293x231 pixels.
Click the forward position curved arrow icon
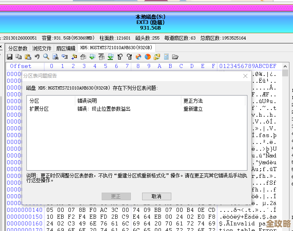[x=129, y=57]
